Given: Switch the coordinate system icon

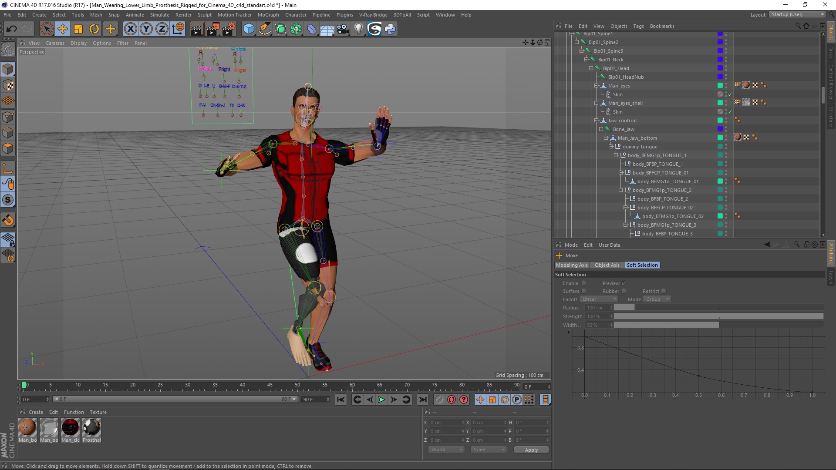Looking at the screenshot, I should tap(178, 29).
